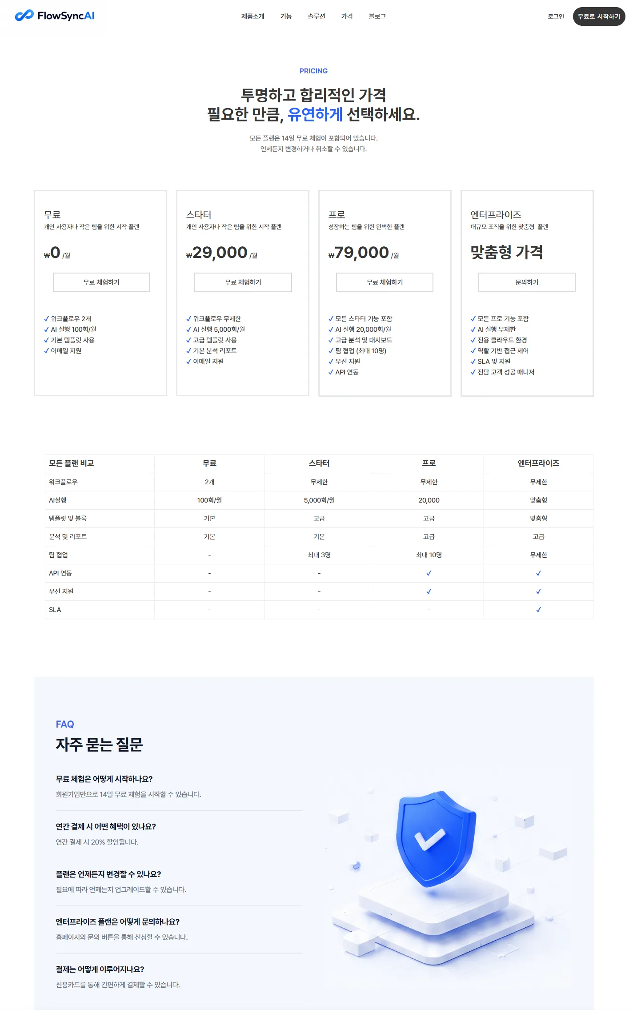Click FAQ question 엔터프라이즈 플랜은 어떻게 문의하나요?
This screenshot has height=1010, width=629.
coord(118,922)
